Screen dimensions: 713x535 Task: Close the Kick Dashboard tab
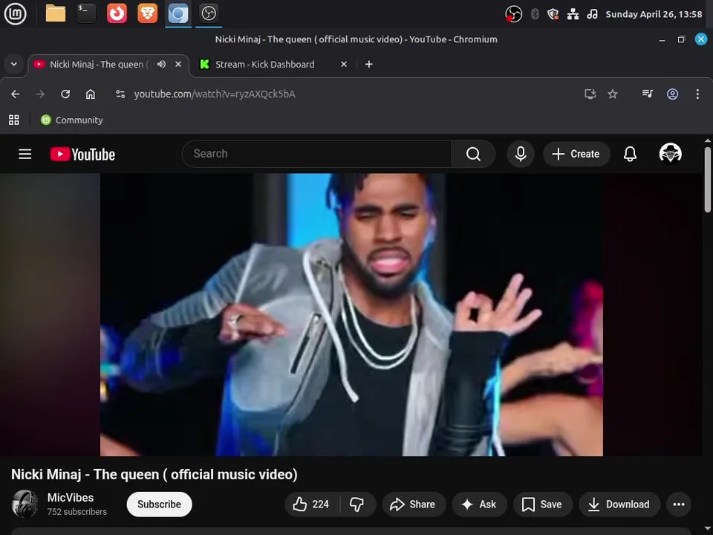coord(344,64)
